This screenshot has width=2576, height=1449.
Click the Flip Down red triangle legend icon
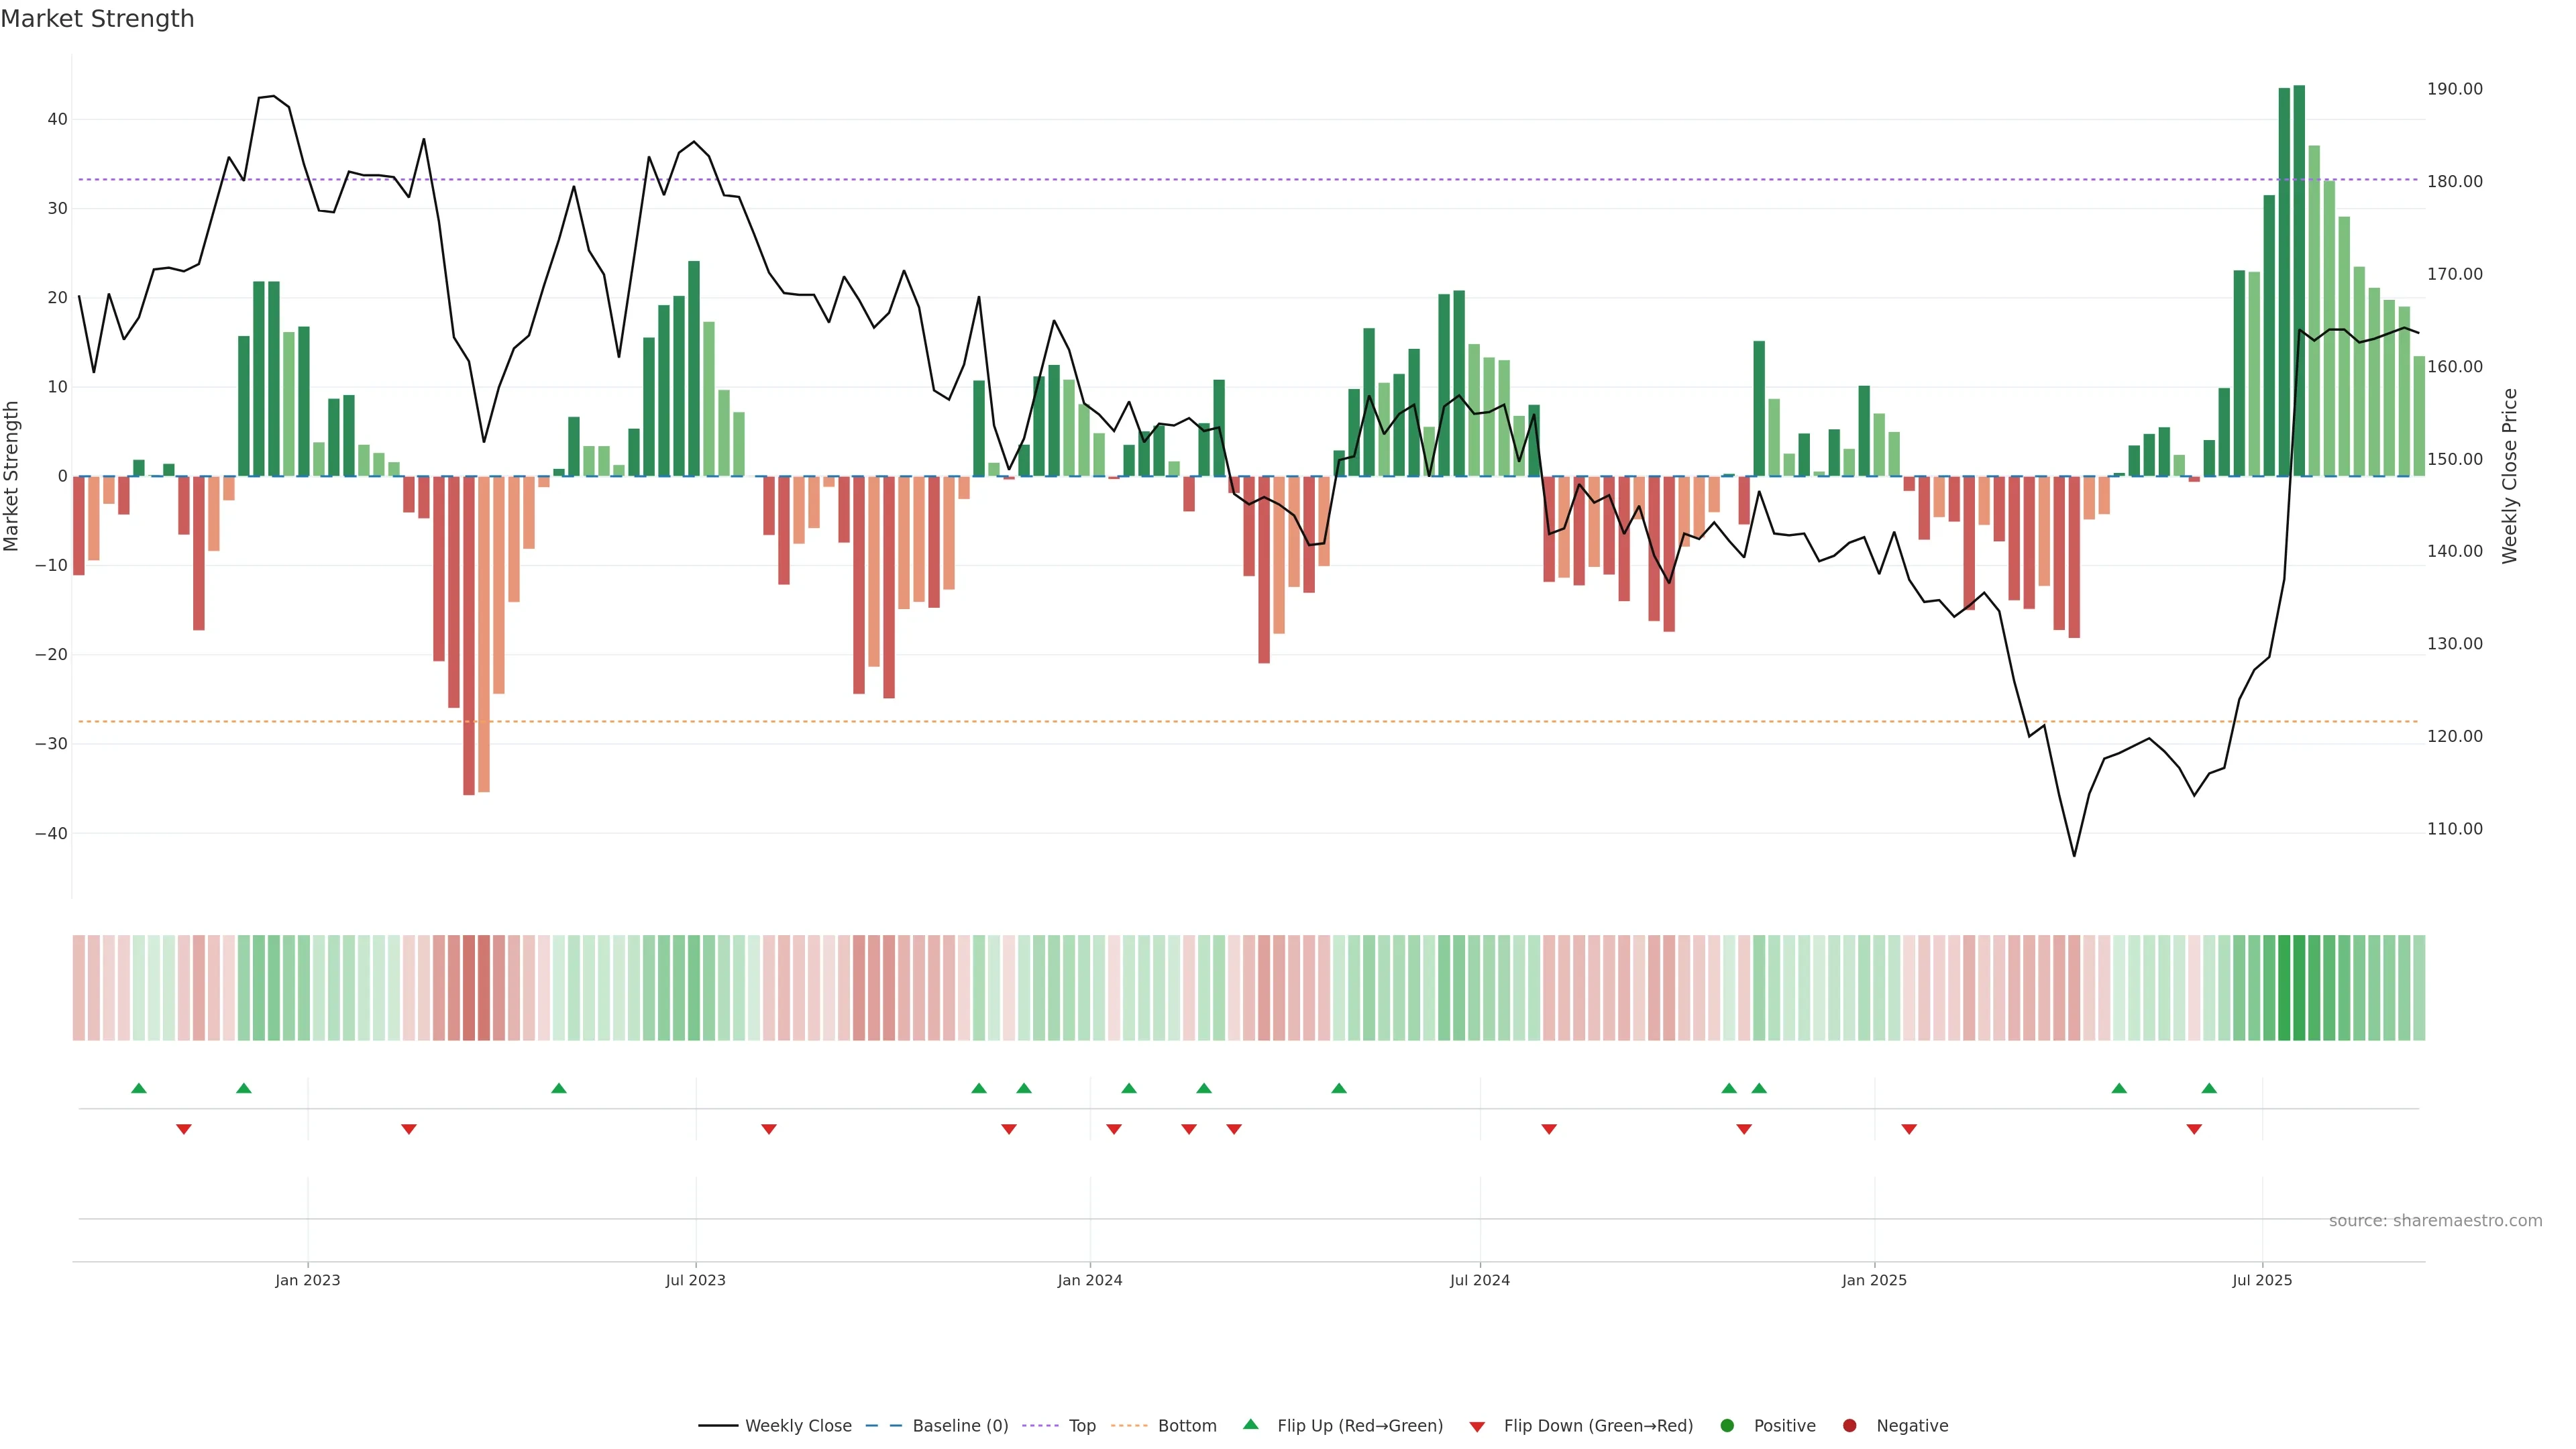(1477, 1427)
